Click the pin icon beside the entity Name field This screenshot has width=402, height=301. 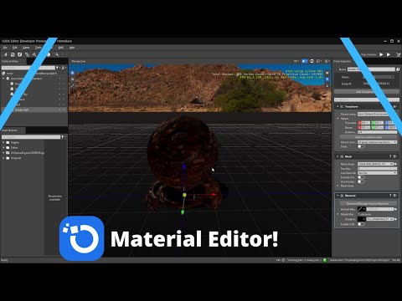pos(398,69)
